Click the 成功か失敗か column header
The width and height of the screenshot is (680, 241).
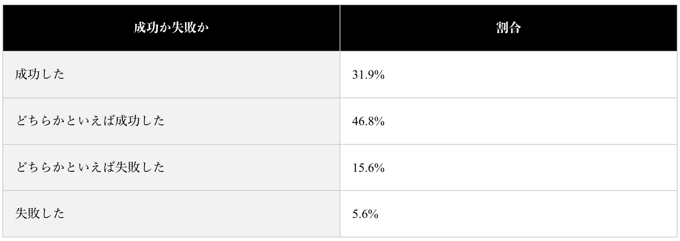[x=171, y=28]
